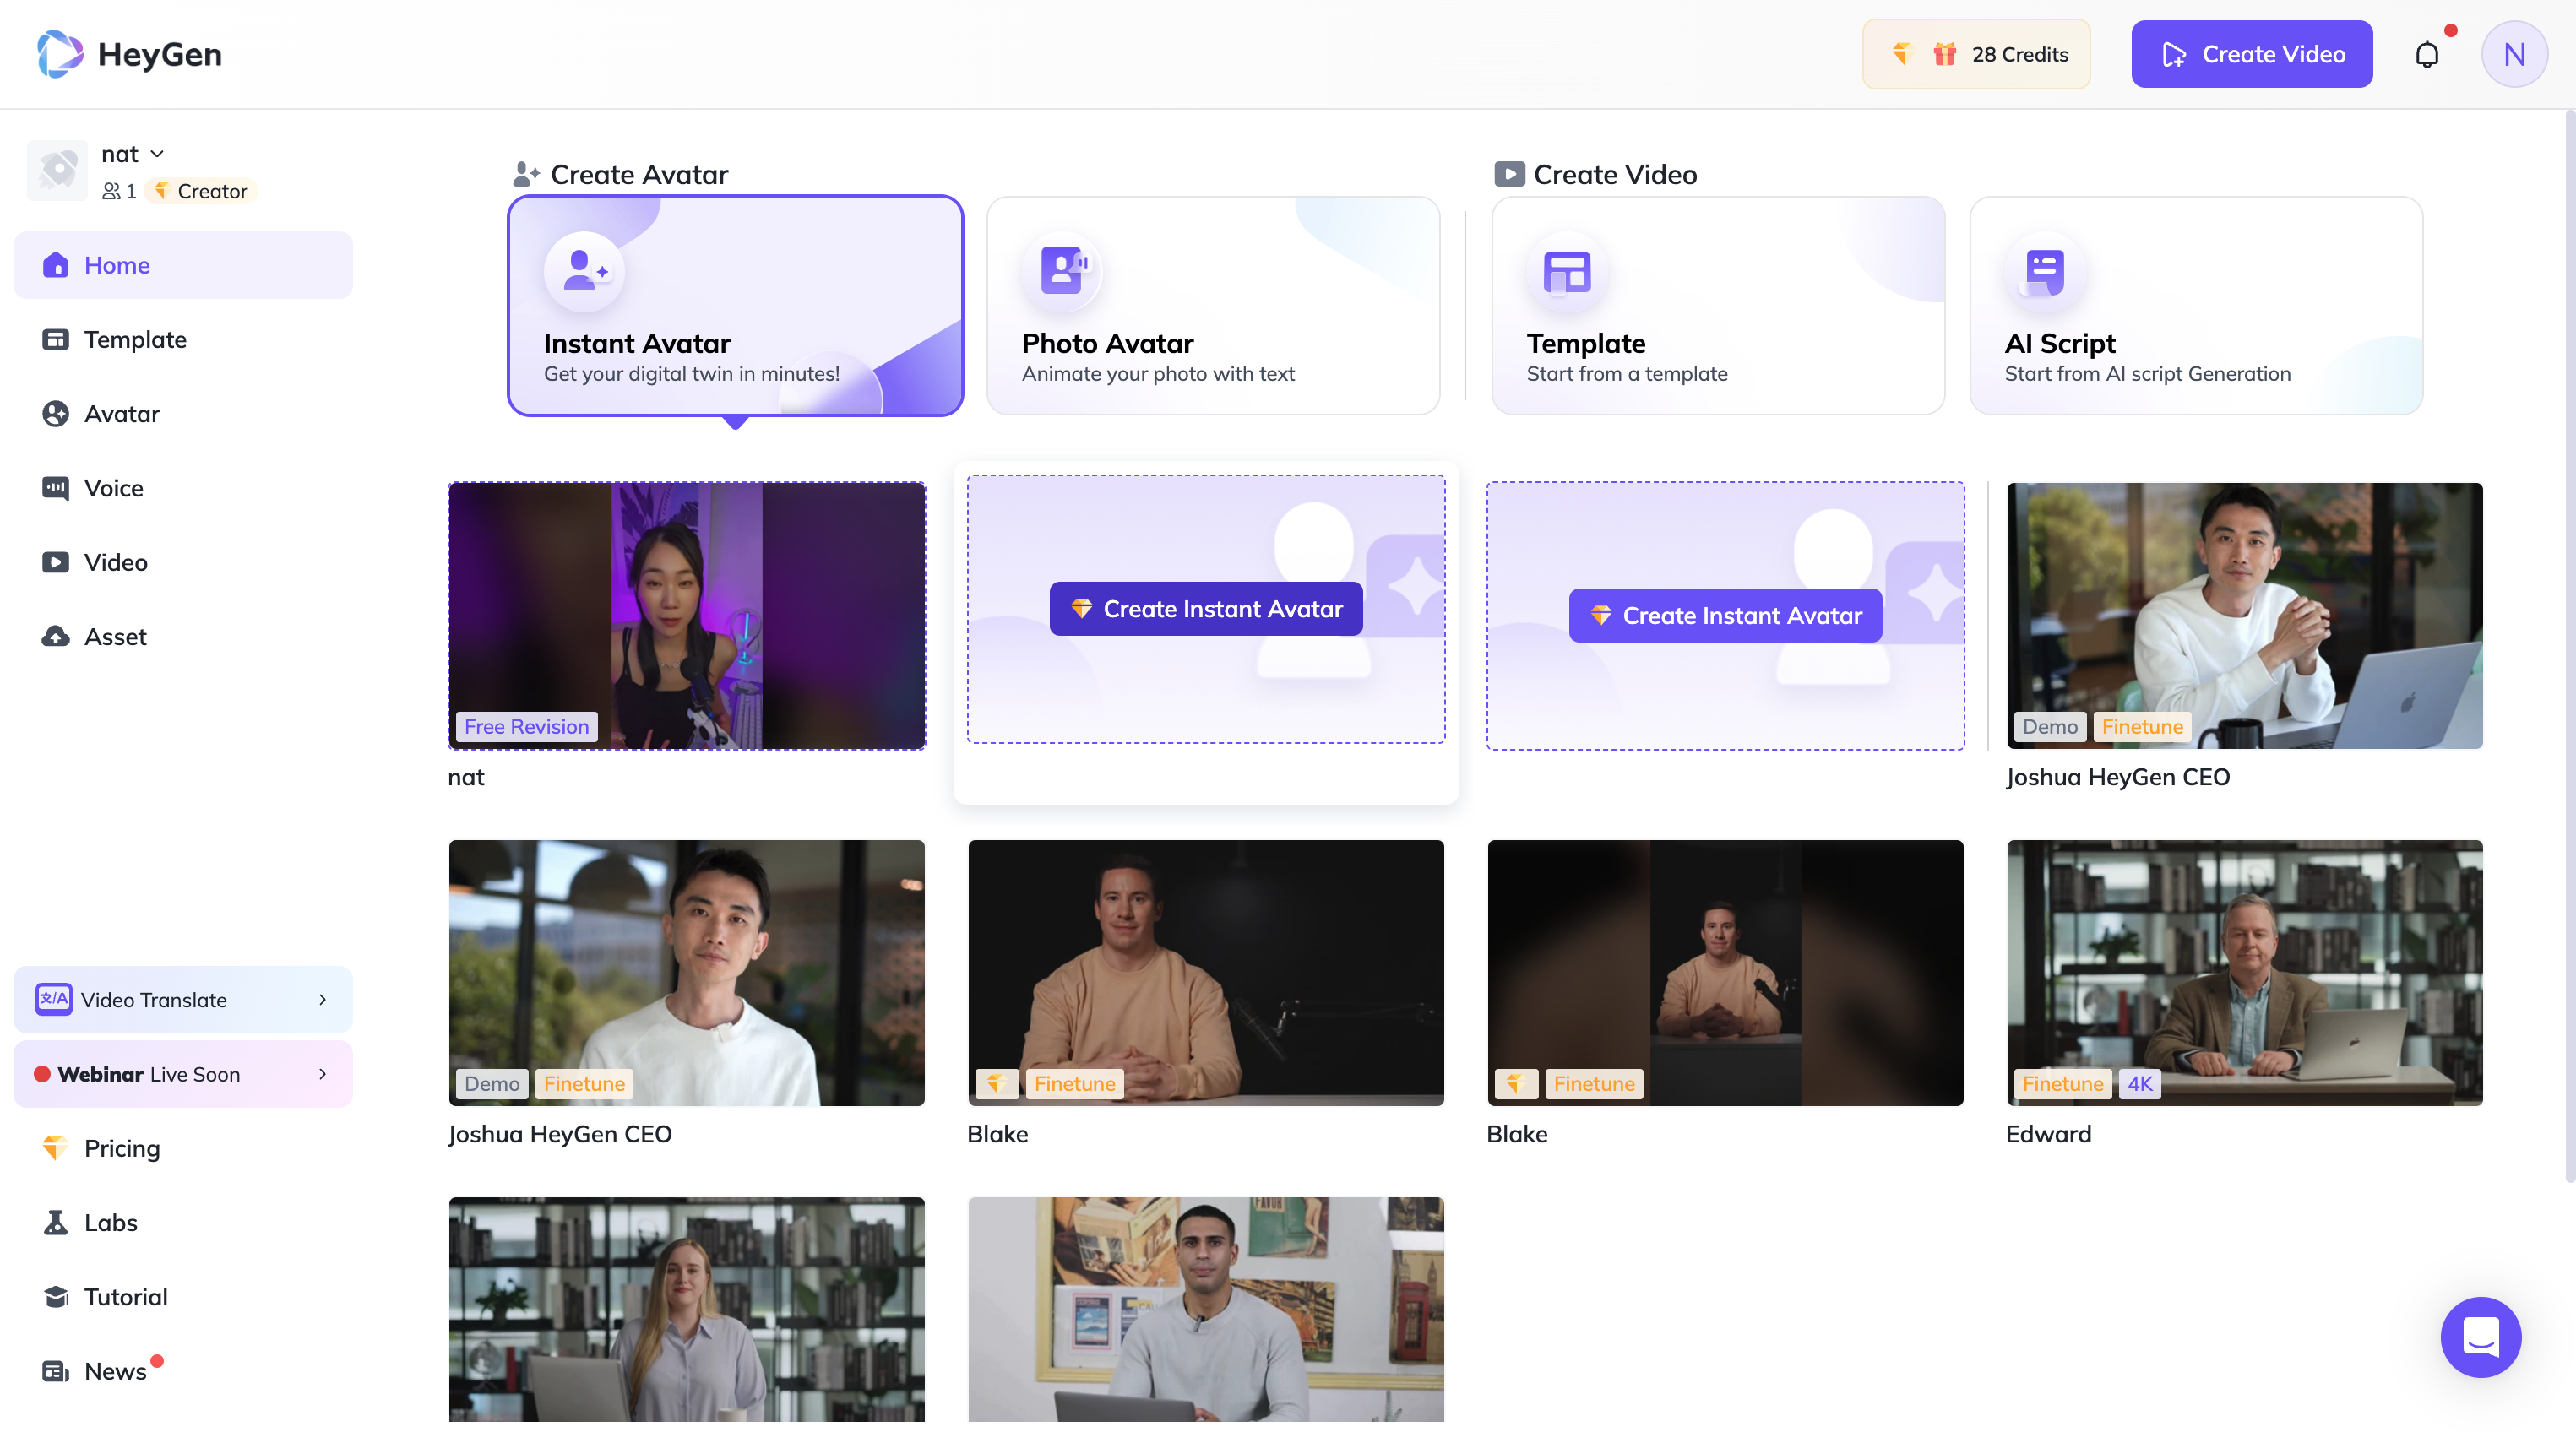2576x1432 pixels.
Task: Expand the Video Translate chevron arrow
Action: pyautogui.click(x=322, y=999)
